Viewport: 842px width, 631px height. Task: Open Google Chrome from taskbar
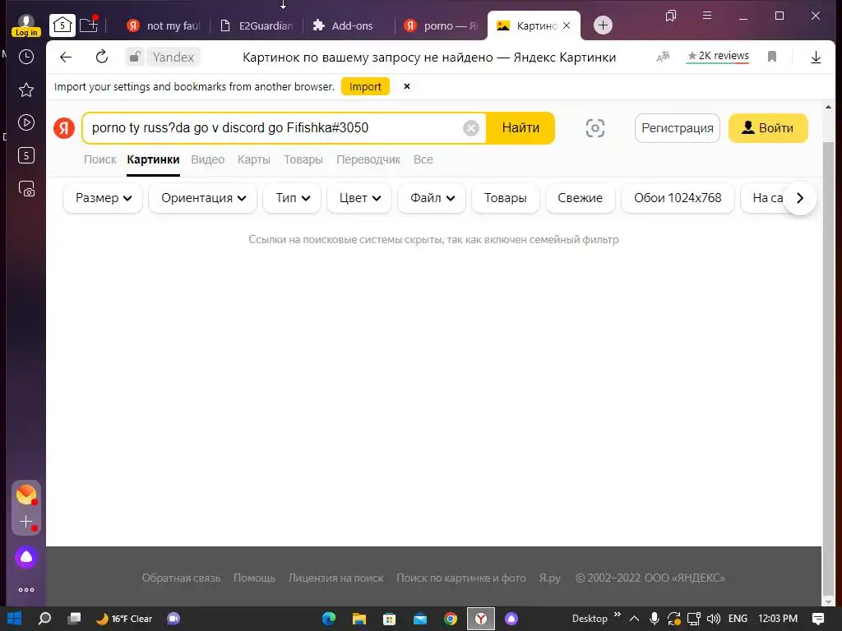point(451,619)
